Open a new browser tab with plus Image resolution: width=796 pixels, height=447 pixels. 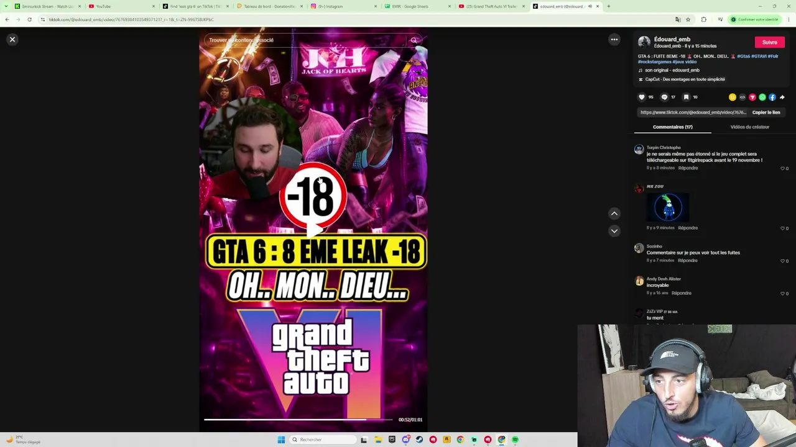tap(608, 6)
